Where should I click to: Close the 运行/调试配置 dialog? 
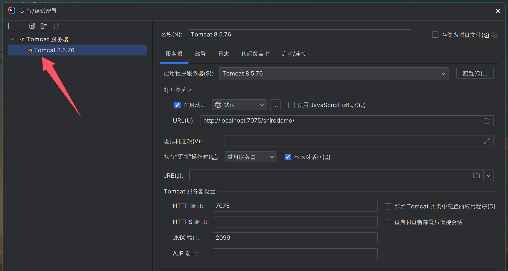(498, 11)
